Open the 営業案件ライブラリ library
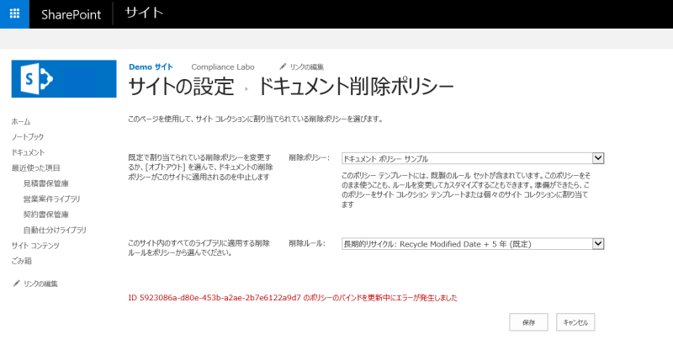 (51, 199)
